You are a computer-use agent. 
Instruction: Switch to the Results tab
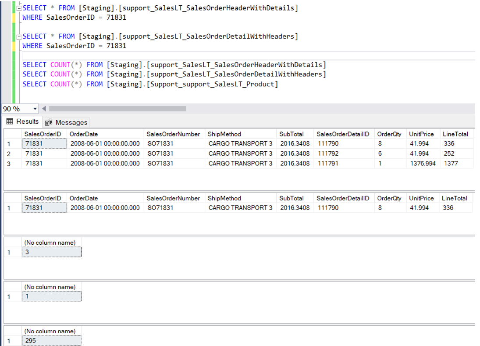[x=23, y=121]
